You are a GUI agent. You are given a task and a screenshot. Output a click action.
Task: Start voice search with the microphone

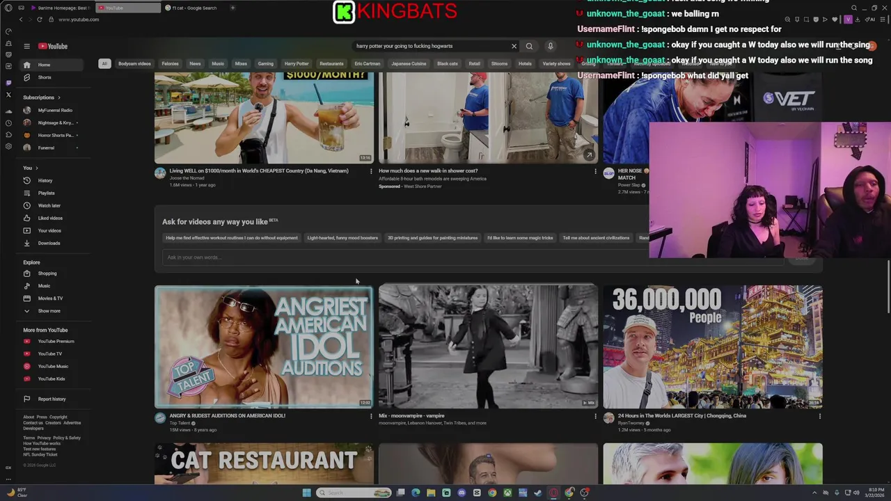click(x=550, y=46)
